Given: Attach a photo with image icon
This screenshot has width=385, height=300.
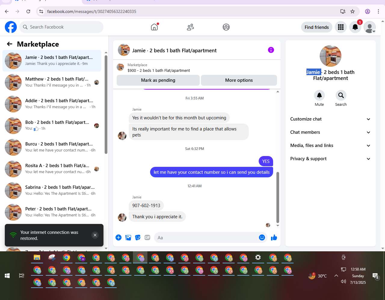Looking at the screenshot, I should pos(128,237).
